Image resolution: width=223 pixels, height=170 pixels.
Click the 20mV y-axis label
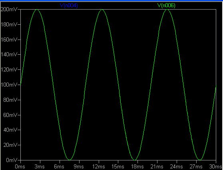click(10, 145)
